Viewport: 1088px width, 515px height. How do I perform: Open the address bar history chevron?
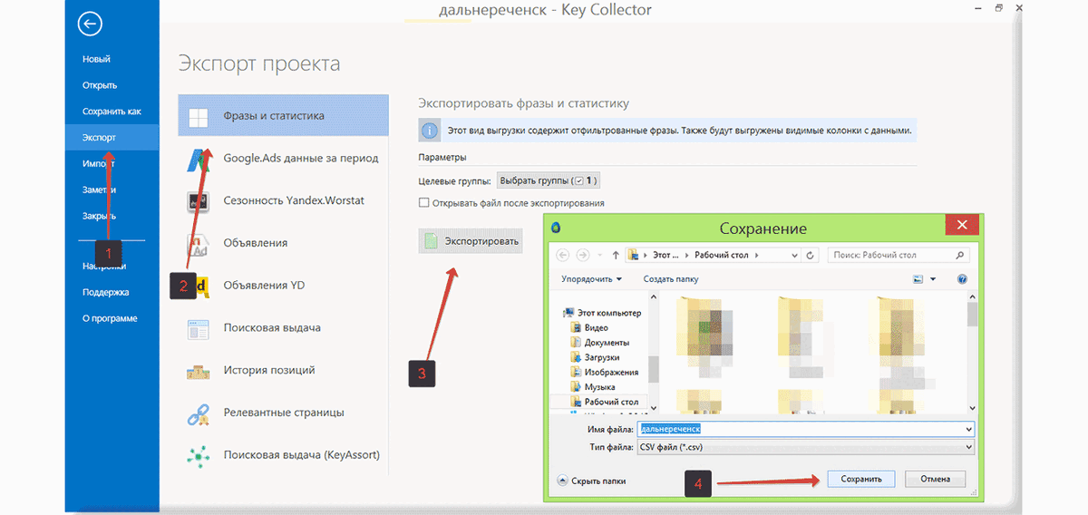pos(793,256)
